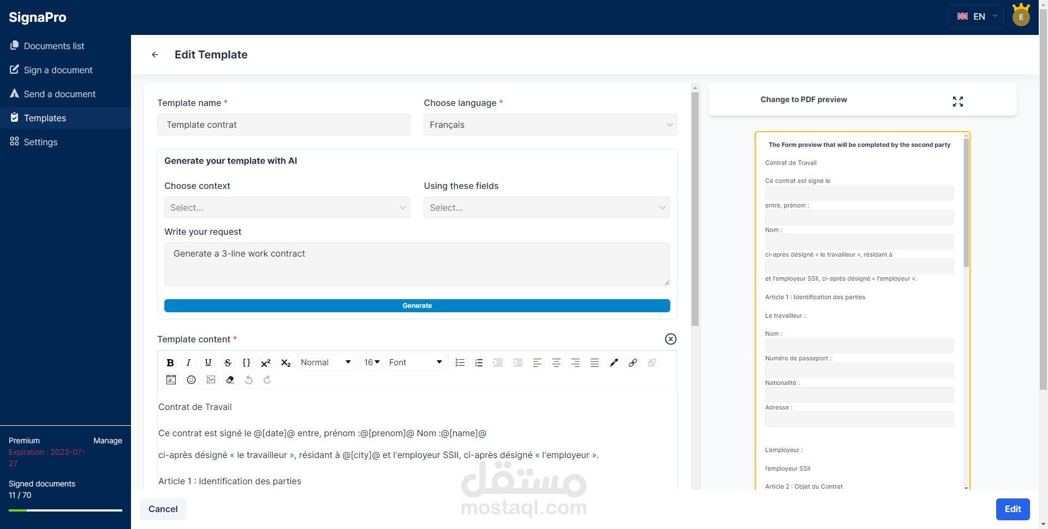Justify the text
Image resolution: width=1048 pixels, height=529 pixels.
click(594, 362)
